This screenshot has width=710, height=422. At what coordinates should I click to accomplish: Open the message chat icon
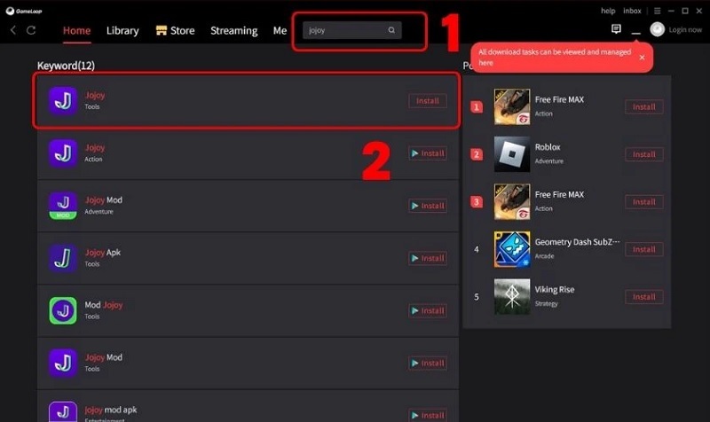(616, 29)
